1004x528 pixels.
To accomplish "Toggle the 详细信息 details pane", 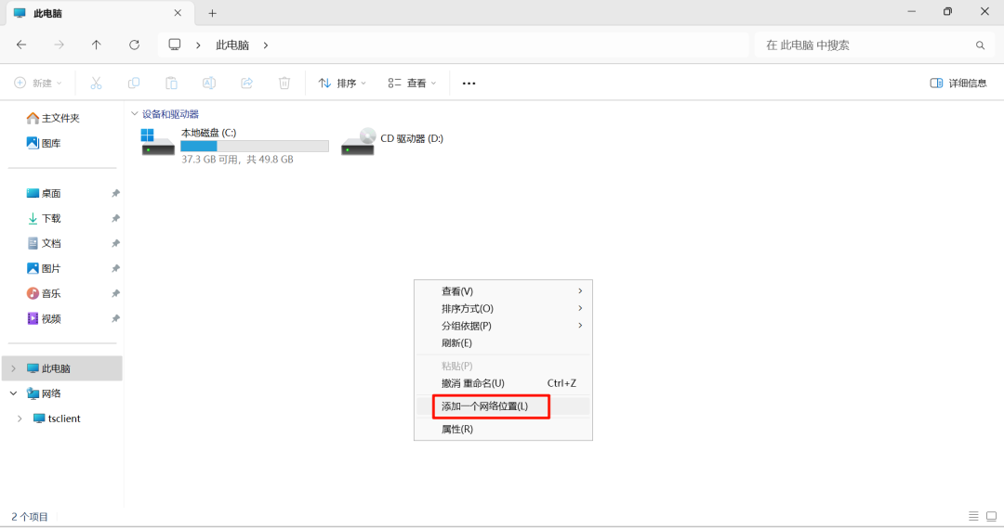I will pyautogui.click(x=958, y=83).
